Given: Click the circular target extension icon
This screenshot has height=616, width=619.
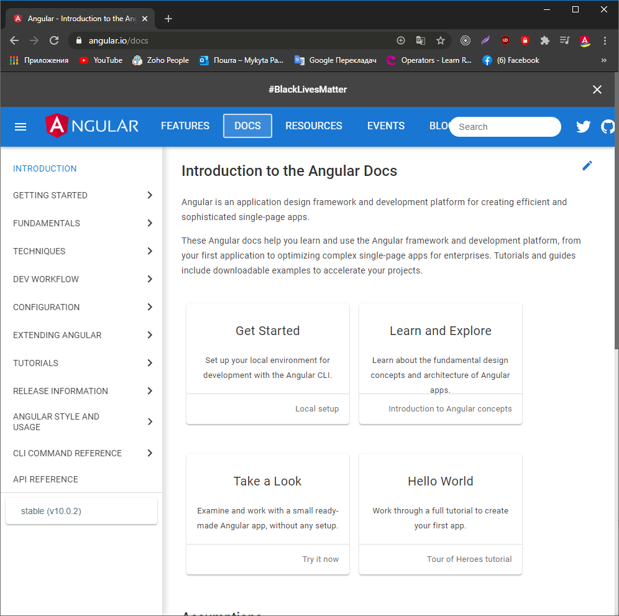Looking at the screenshot, I should [465, 40].
